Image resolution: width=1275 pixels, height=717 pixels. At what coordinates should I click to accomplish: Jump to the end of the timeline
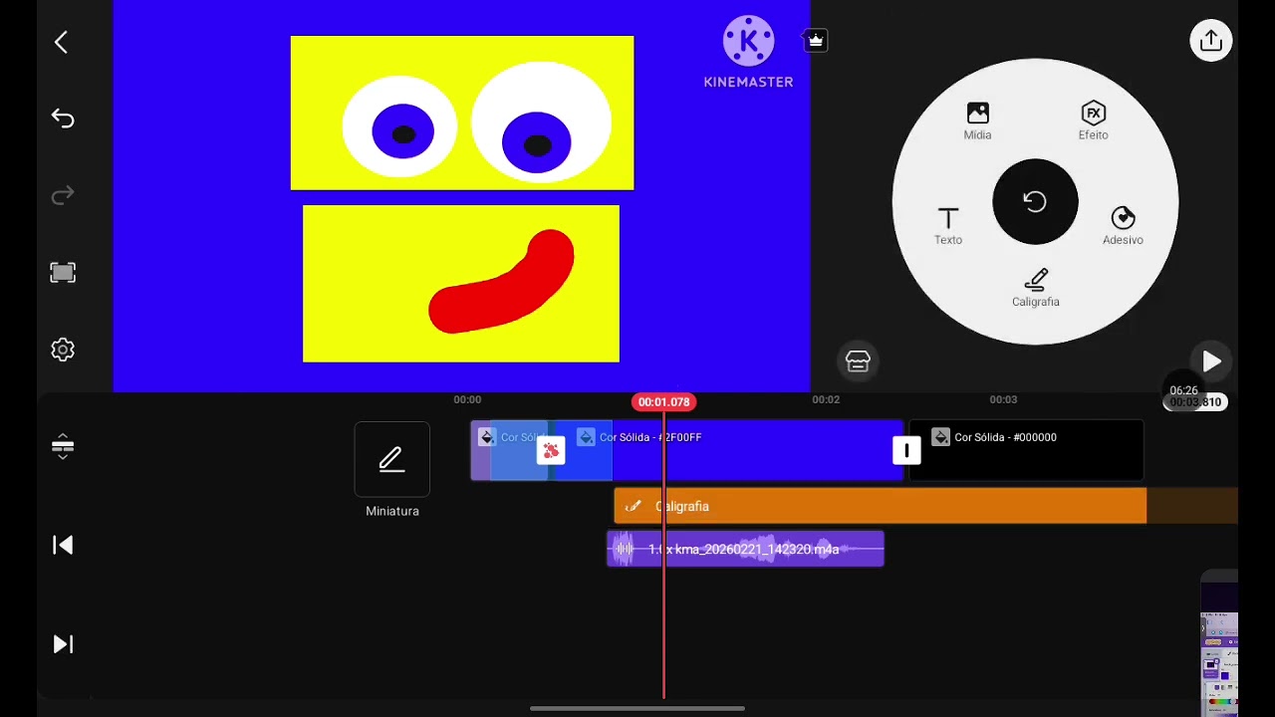coord(63,644)
